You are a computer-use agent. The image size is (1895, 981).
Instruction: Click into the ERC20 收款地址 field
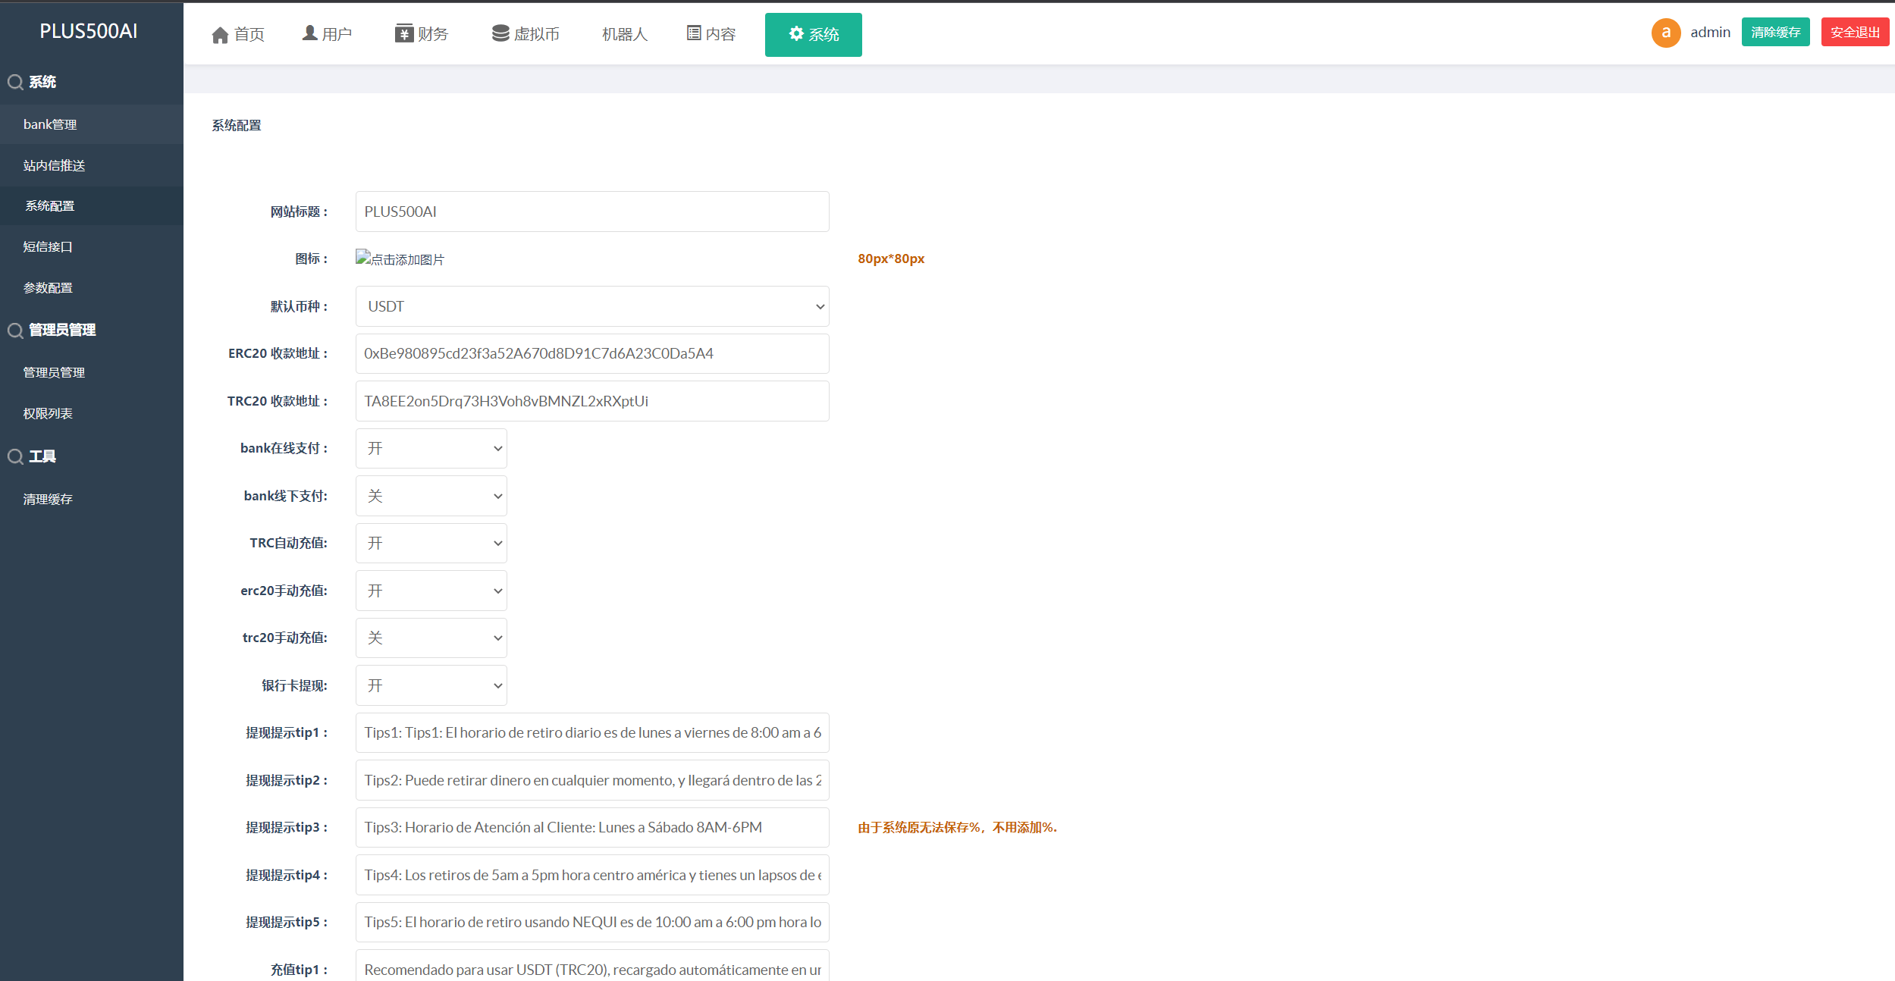[x=591, y=354]
